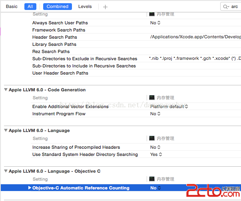
Task: Select Enable Additional Vector Extensions label
Action: click(x=70, y=106)
